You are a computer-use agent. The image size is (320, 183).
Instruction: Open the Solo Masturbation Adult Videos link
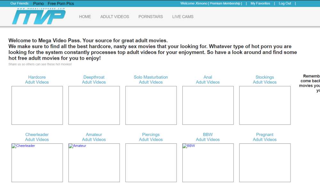151,80
